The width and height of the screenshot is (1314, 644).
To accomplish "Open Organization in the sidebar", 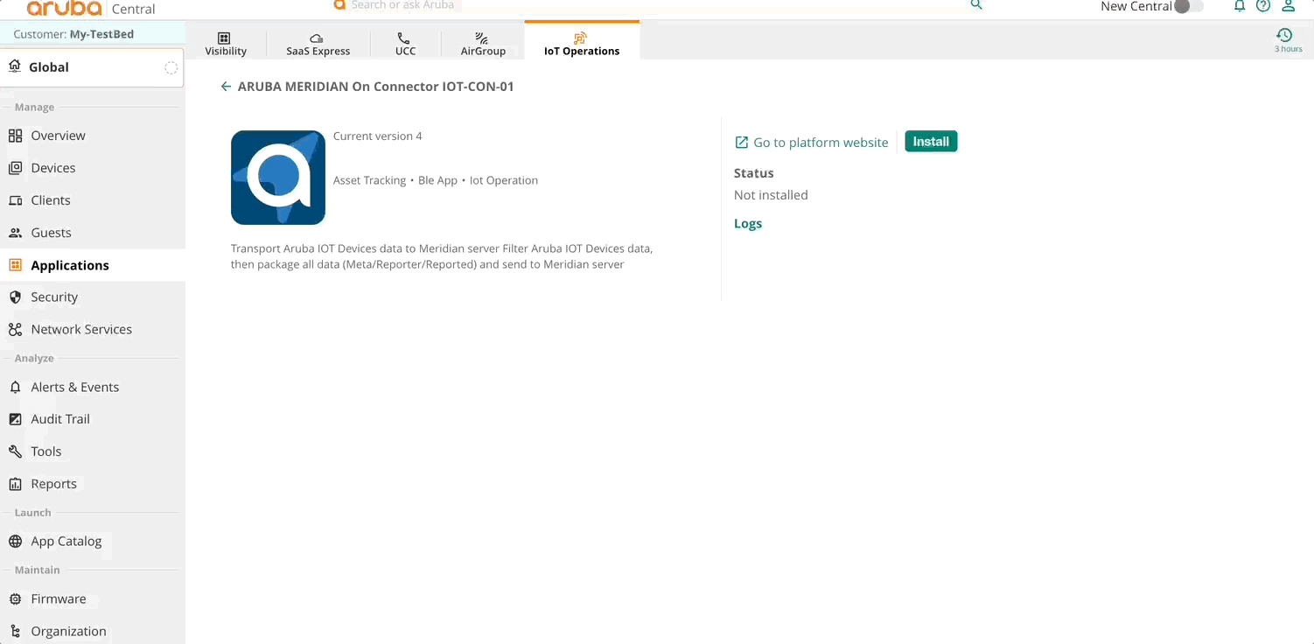I will click(93, 632).
